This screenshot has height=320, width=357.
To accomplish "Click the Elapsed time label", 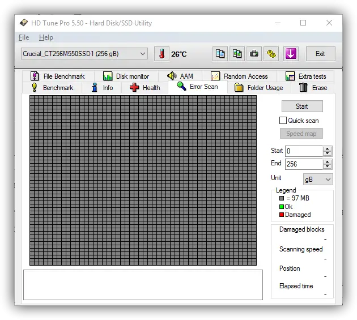I will 296,286.
